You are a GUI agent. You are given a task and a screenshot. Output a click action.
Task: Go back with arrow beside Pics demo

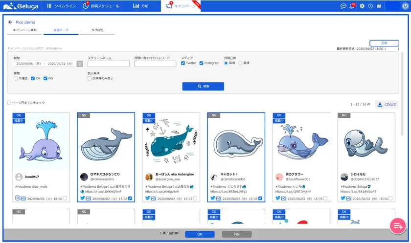pos(10,22)
